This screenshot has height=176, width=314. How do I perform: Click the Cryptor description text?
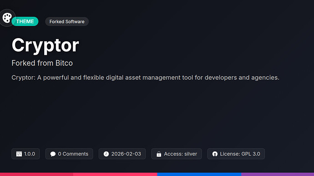(x=145, y=78)
